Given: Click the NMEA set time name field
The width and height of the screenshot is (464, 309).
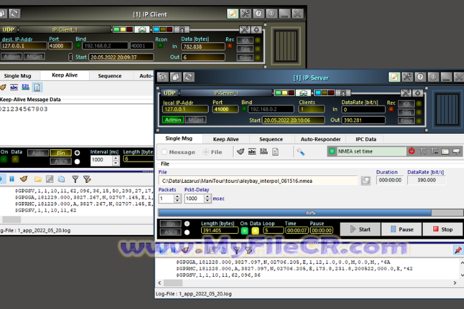Looking at the screenshot, I should [371, 151].
